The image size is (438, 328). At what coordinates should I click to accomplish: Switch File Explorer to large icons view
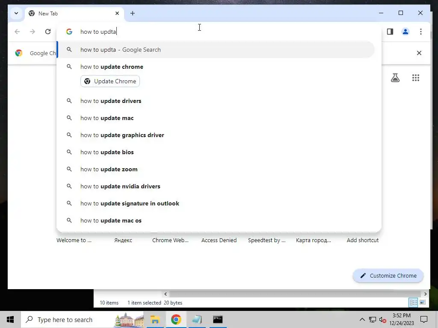(422, 302)
